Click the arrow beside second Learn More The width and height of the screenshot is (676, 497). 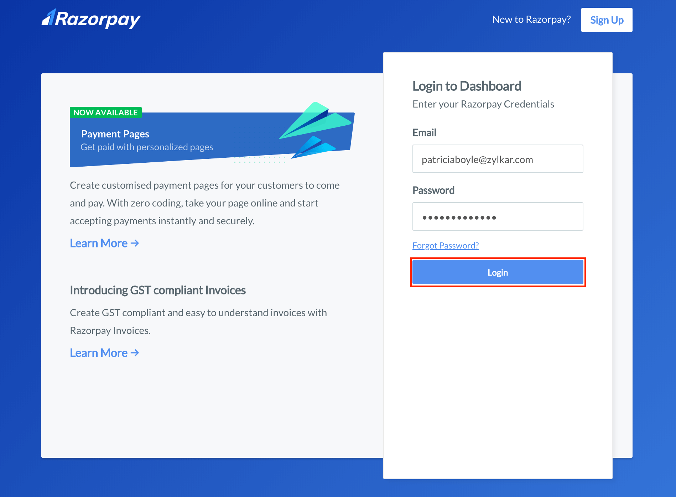click(x=135, y=353)
